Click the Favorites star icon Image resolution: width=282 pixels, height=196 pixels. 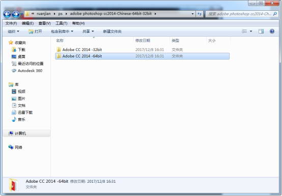tap(11, 42)
